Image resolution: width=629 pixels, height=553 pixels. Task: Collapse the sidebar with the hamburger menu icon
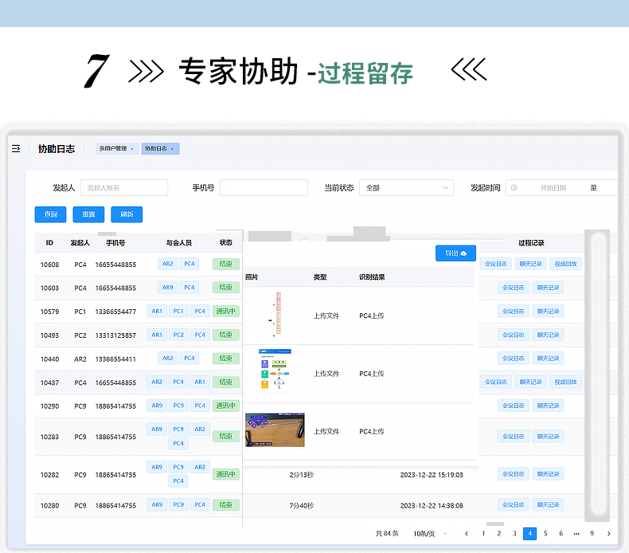[16, 149]
